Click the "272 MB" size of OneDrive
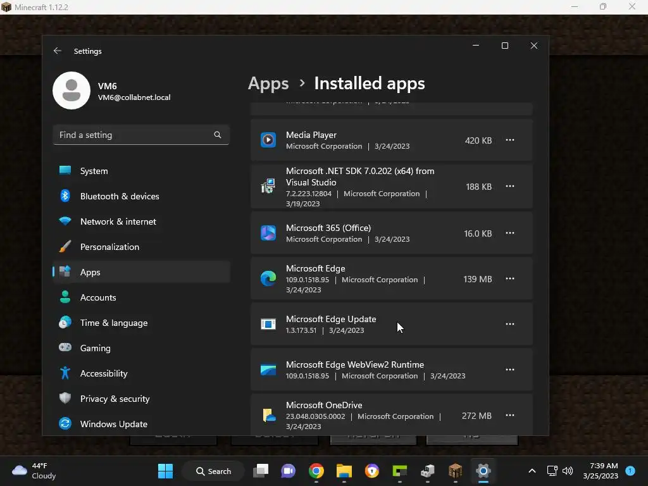 (x=477, y=415)
